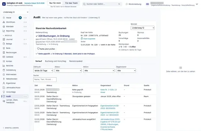Open the Rückmeldung feedback button

pos(133,4)
